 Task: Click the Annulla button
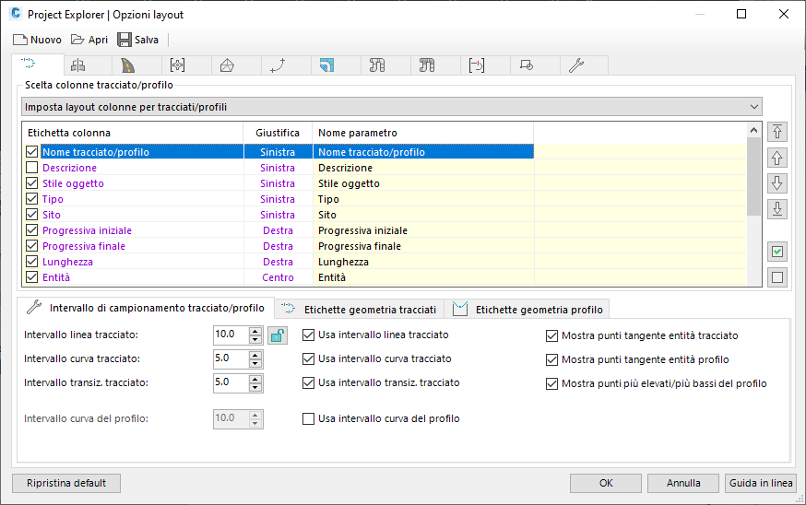pyautogui.click(x=683, y=483)
